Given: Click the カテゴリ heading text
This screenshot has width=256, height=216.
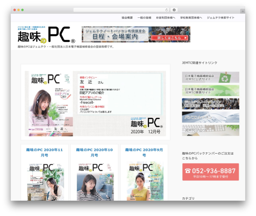Looking at the screenshot, I should pos(188,199).
